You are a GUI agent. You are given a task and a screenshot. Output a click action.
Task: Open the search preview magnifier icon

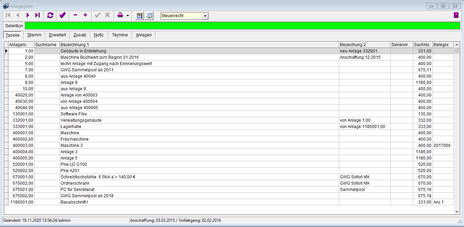tap(149, 16)
